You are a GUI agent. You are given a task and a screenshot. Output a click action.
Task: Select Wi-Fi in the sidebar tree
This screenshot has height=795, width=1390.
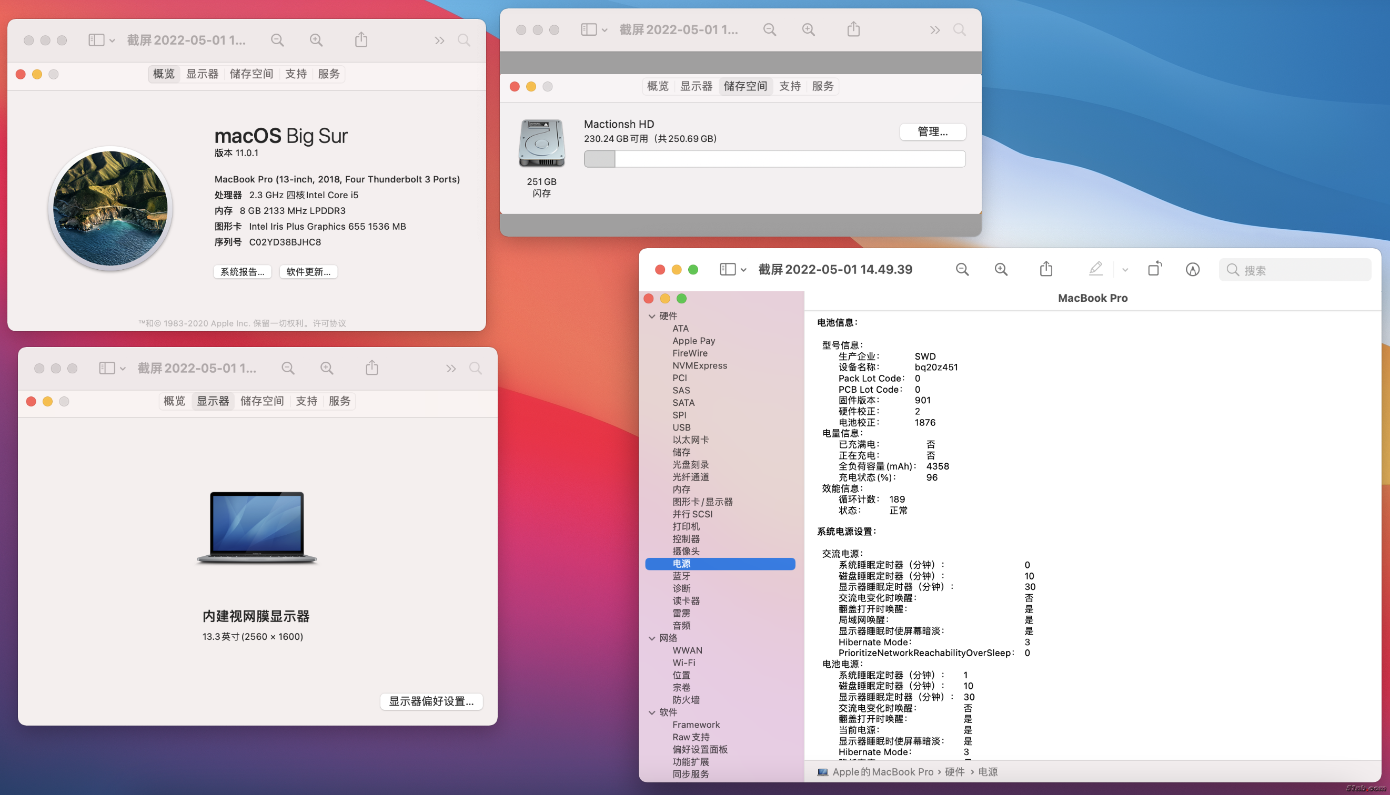[683, 663]
